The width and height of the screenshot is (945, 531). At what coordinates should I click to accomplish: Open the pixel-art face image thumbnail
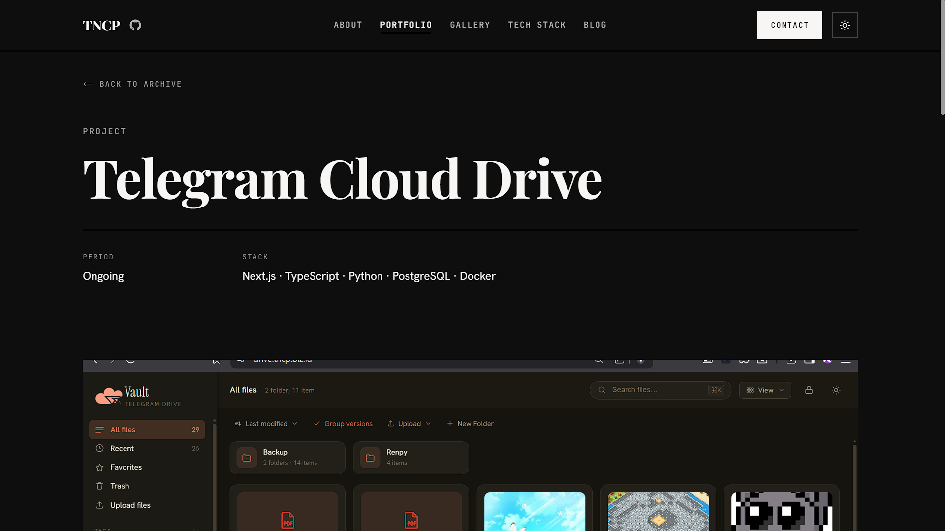tap(782, 511)
